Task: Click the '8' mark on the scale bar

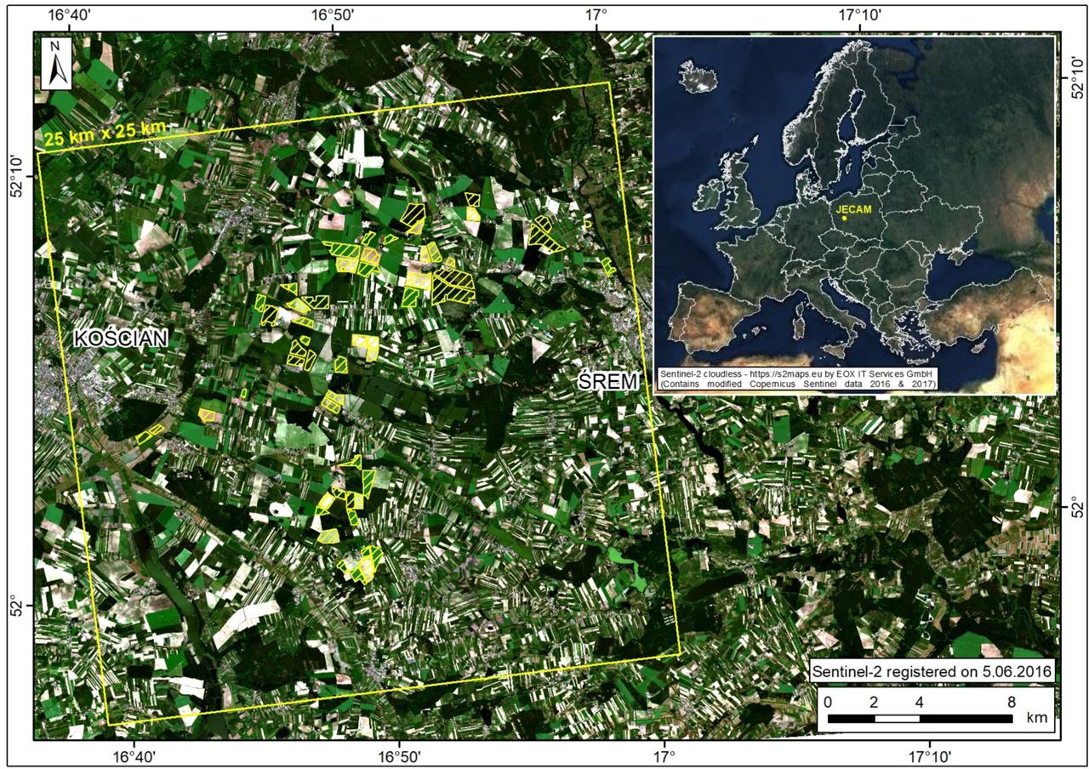Action: (x=1011, y=703)
